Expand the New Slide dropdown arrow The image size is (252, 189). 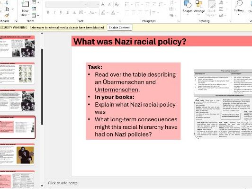pyautogui.click(x=28, y=15)
